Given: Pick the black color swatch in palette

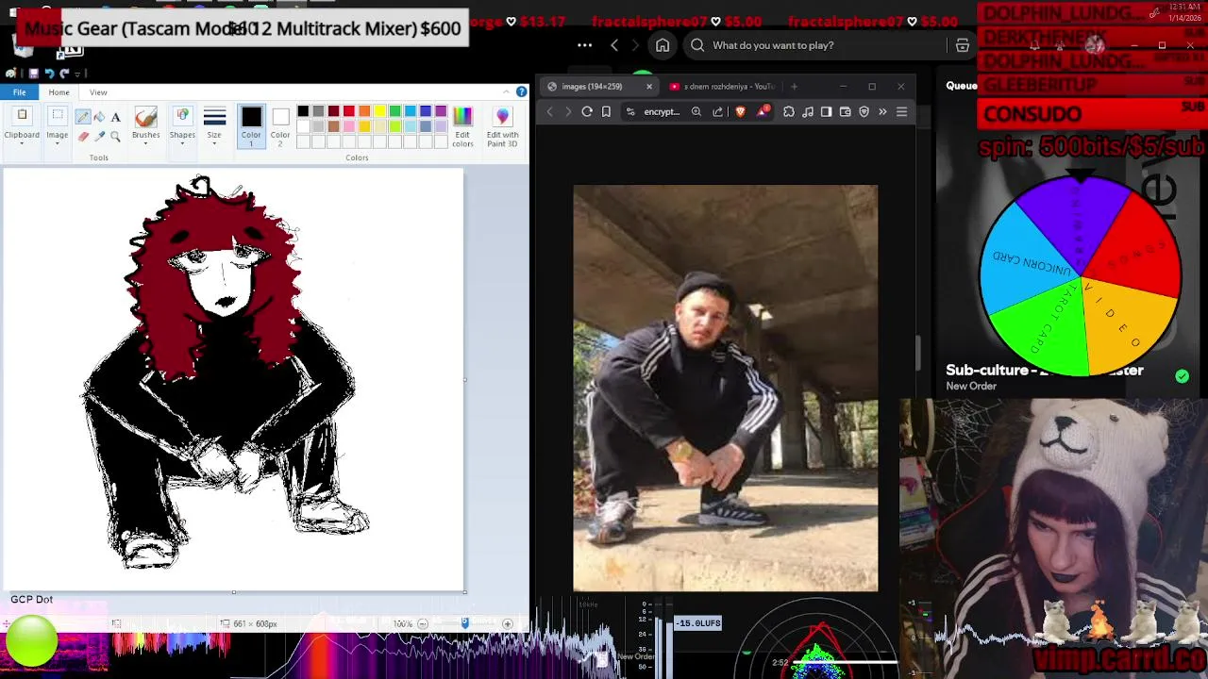Looking at the screenshot, I should point(303,111).
